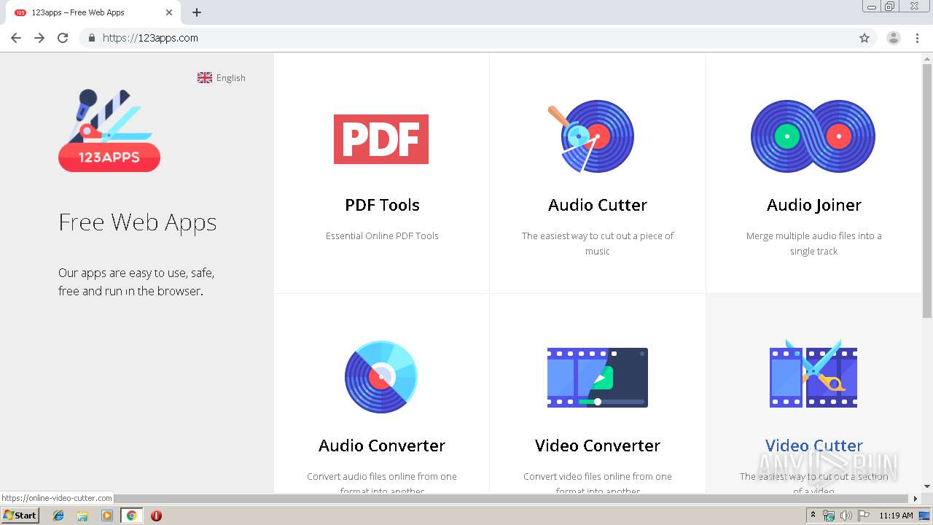Open a new browser tab
The width and height of the screenshot is (933, 525).
[x=197, y=12]
